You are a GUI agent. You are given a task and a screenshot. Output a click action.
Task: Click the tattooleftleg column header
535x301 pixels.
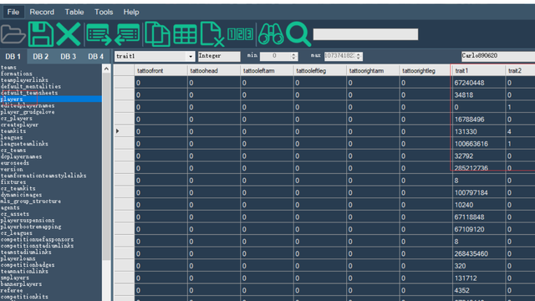[319, 70]
